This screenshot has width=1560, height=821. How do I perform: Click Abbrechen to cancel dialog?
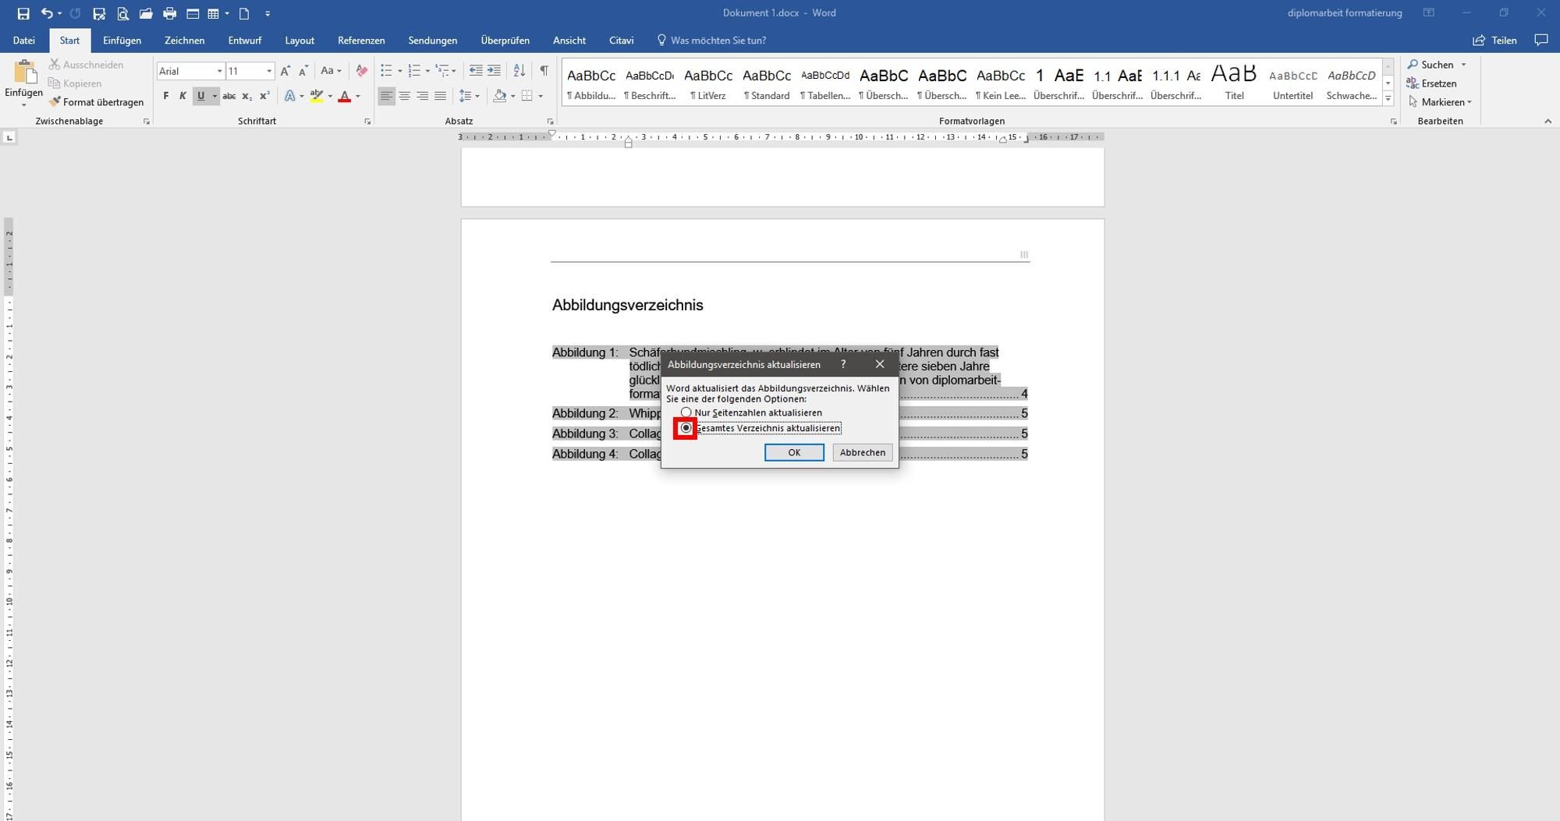[862, 452]
